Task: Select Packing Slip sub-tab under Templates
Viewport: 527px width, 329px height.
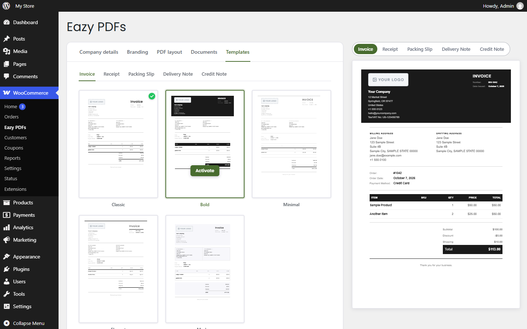Action: [141, 74]
